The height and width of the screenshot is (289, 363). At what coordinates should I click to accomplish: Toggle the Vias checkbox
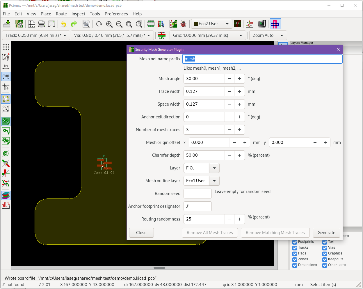click(325, 248)
